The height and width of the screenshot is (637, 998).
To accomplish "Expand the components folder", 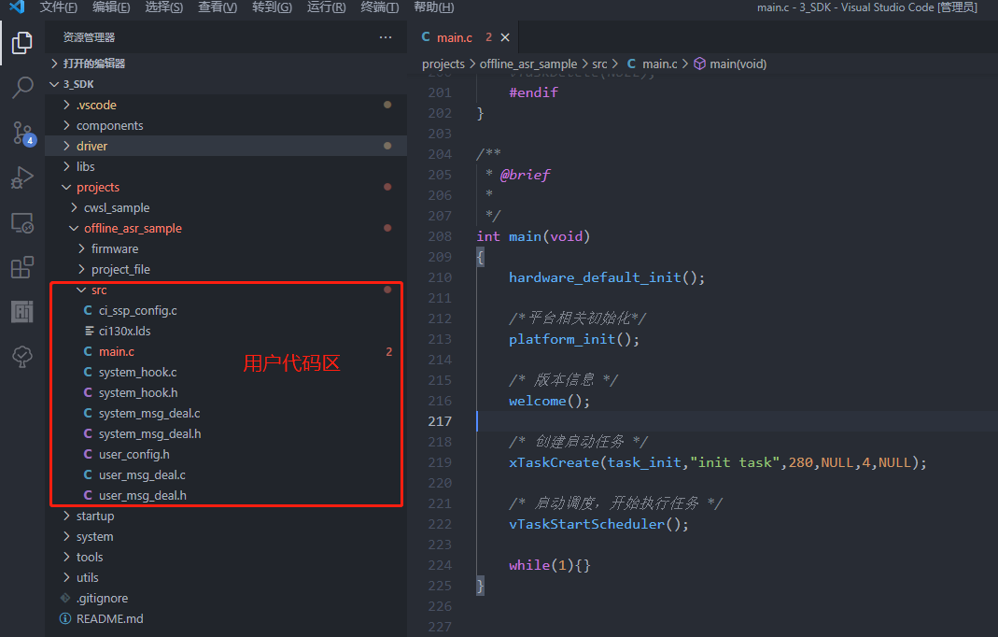I will pos(109,125).
